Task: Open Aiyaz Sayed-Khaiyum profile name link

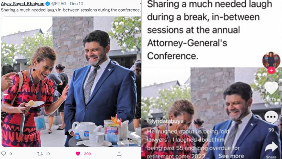Action: pos(23,4)
